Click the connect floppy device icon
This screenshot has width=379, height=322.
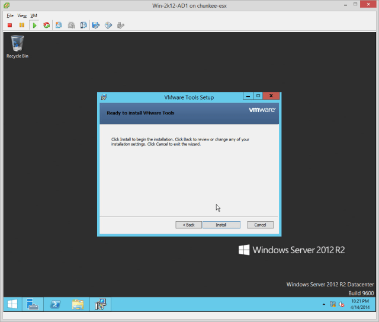pos(96,25)
